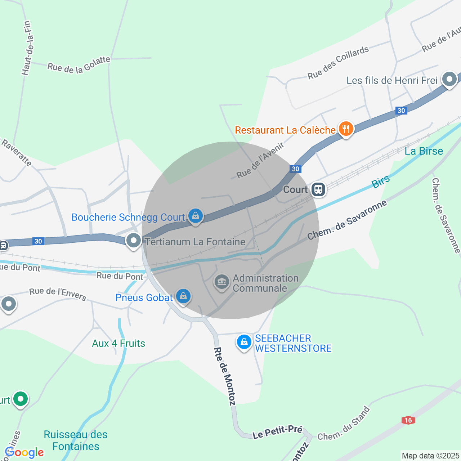Click the Rte de Montoz street label
The image size is (461, 461).
[x=225, y=376]
